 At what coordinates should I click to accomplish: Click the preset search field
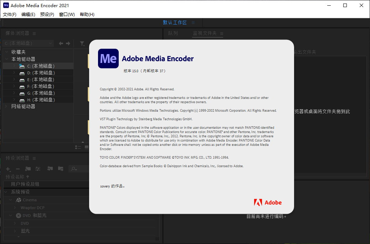[78, 169]
